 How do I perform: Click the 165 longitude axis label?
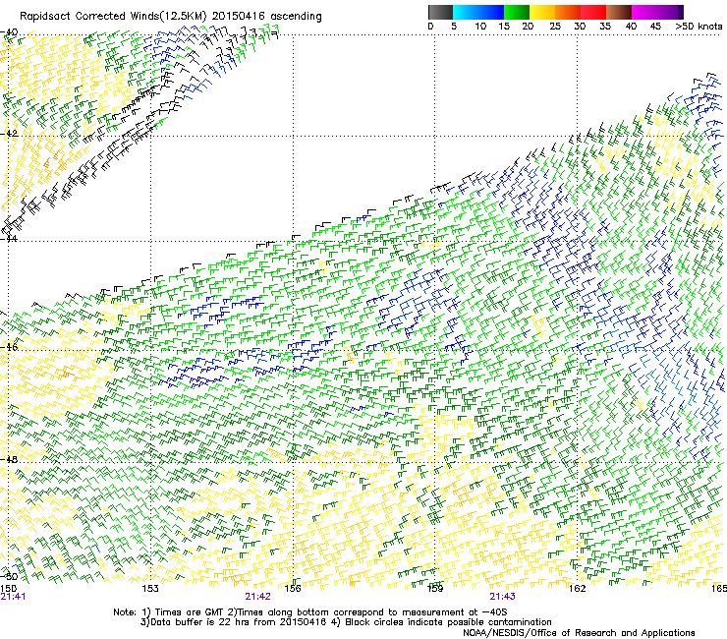click(x=719, y=588)
